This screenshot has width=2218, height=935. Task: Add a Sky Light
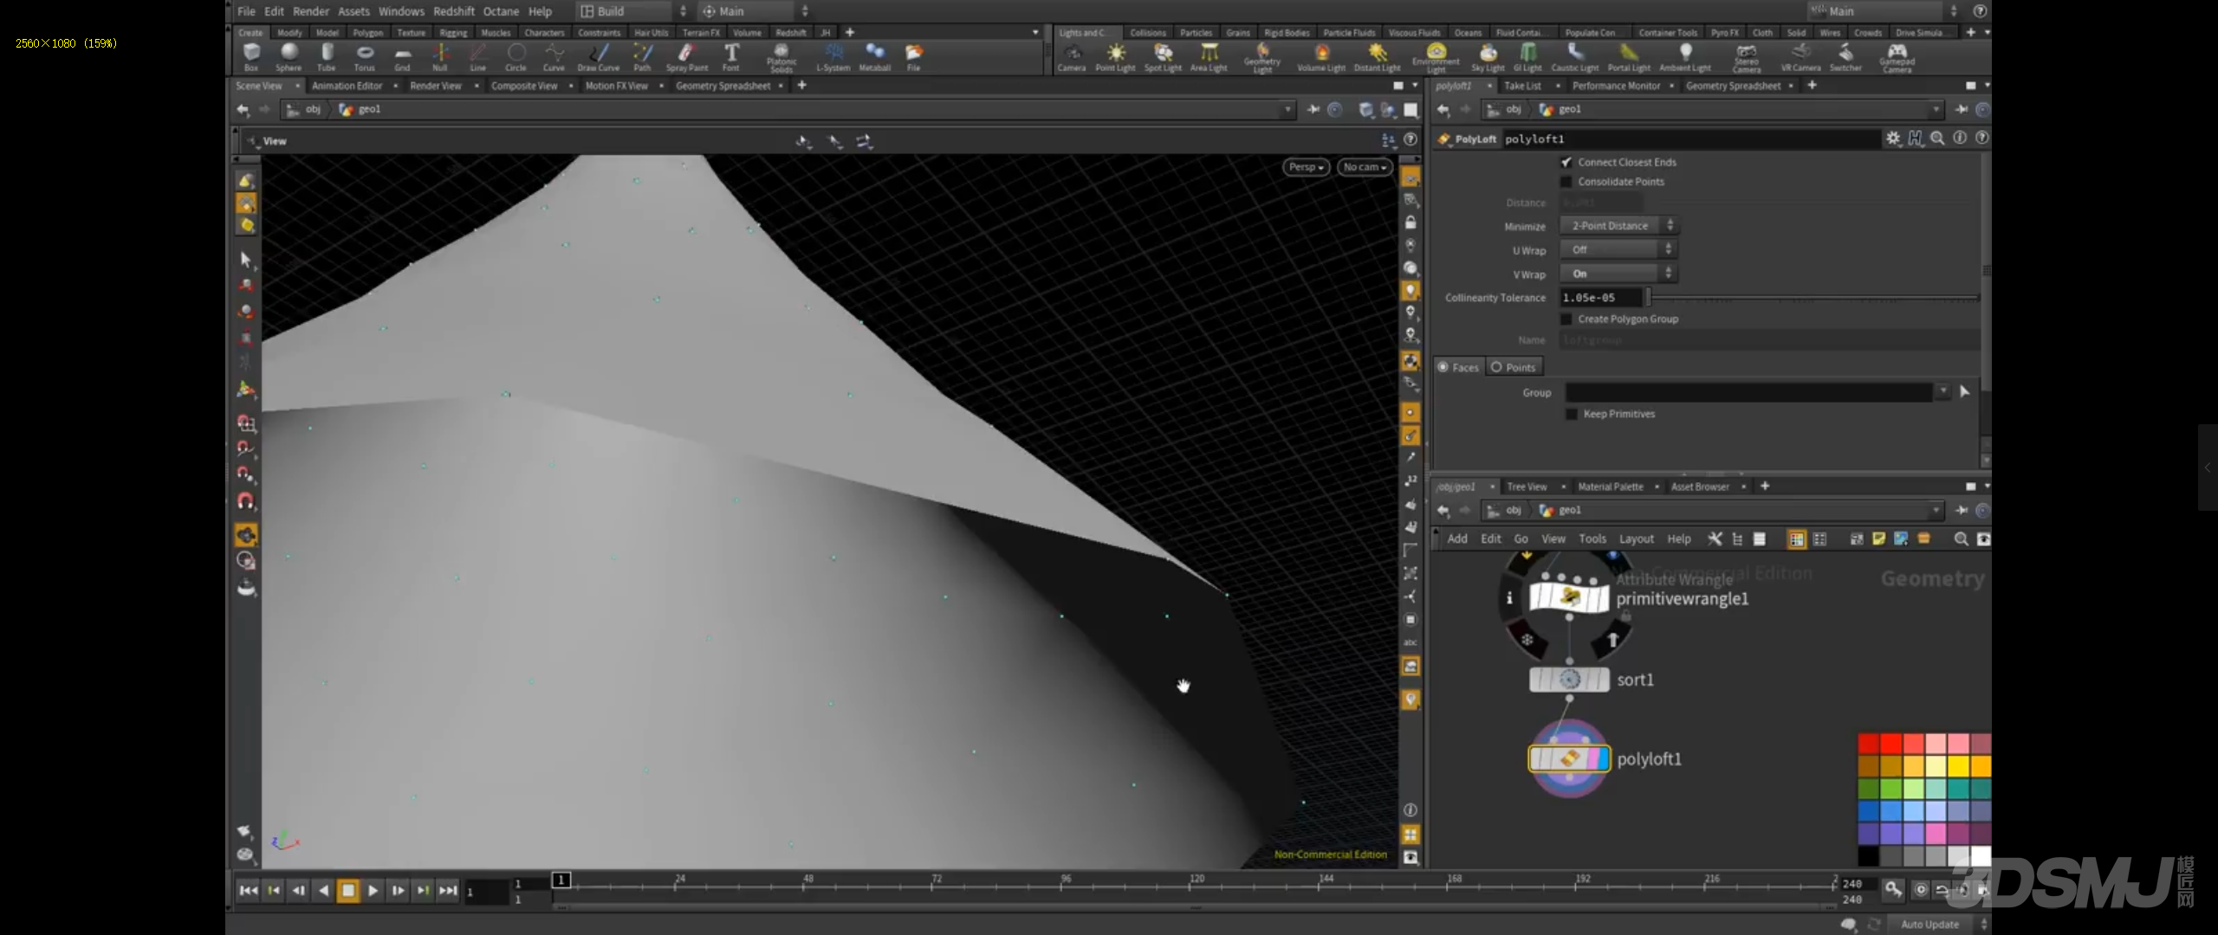1488,57
